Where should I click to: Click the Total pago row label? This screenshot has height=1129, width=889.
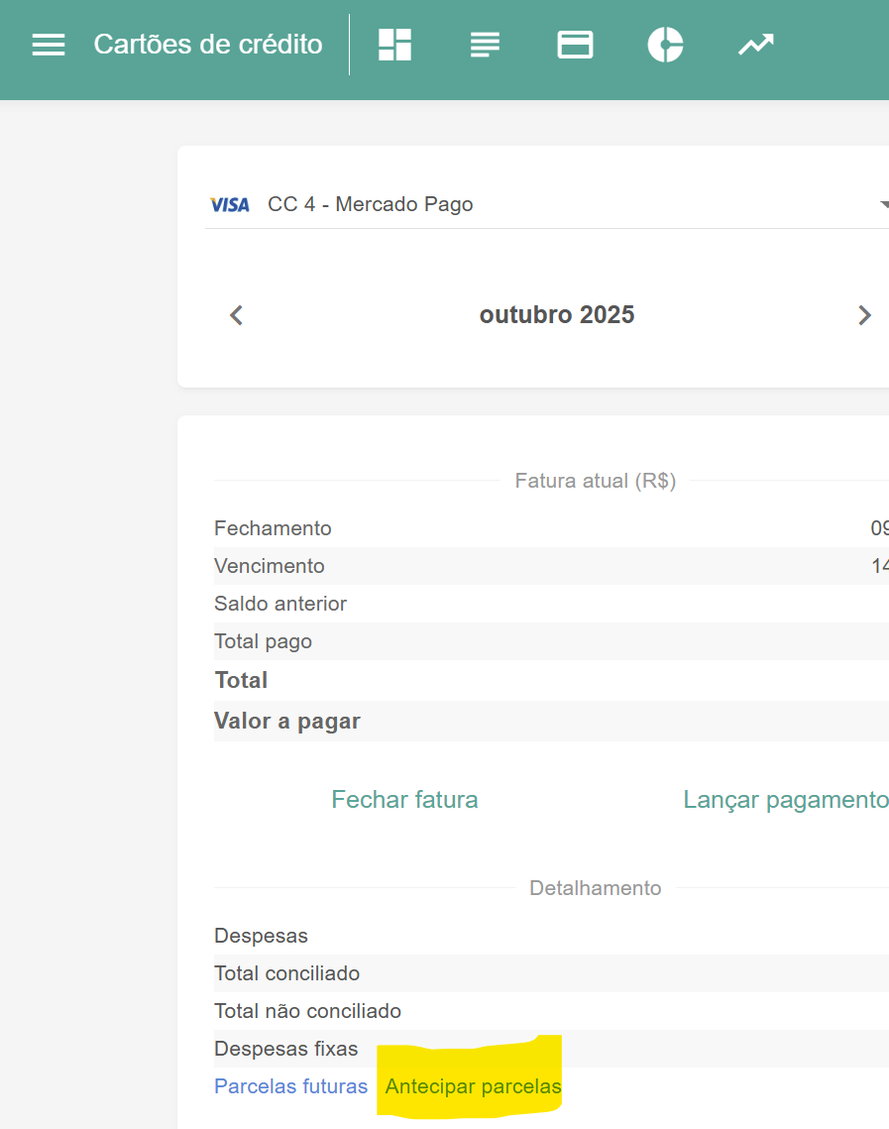(264, 641)
